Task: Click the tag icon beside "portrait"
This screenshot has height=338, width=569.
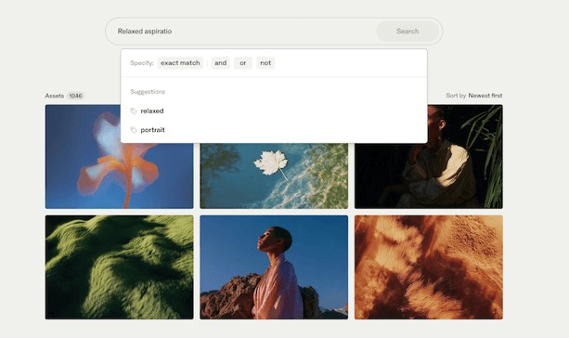Action: coord(134,130)
